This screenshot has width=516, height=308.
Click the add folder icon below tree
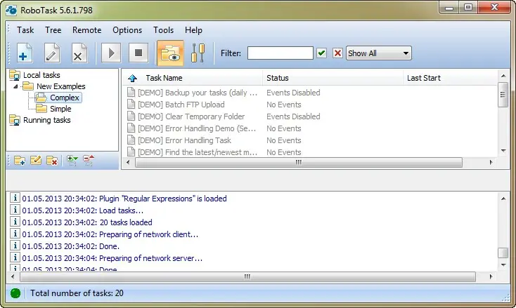(20, 161)
